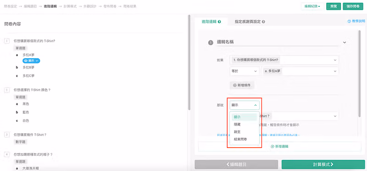Viewport: 367px width, 171px height.
Task: Click option 白色 in question 2
Action: pos(26,121)
